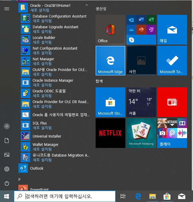The image size is (193, 202).
Task: Collapse the Oracle - OraDB19Home1 folder chevron
Action: coord(87,5)
